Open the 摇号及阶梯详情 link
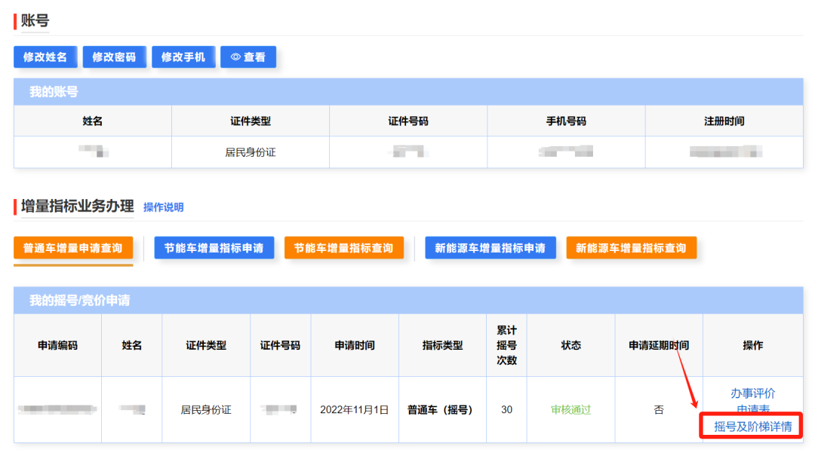The width and height of the screenshot is (815, 453). pos(752,427)
